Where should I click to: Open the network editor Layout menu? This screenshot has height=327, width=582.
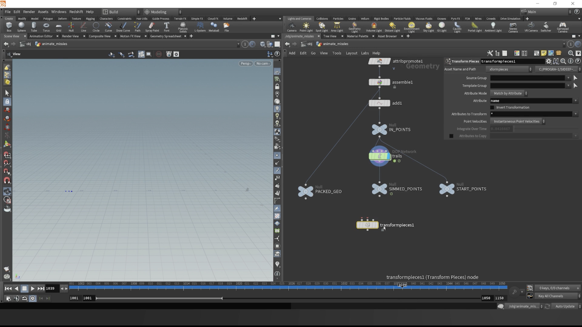[351, 53]
